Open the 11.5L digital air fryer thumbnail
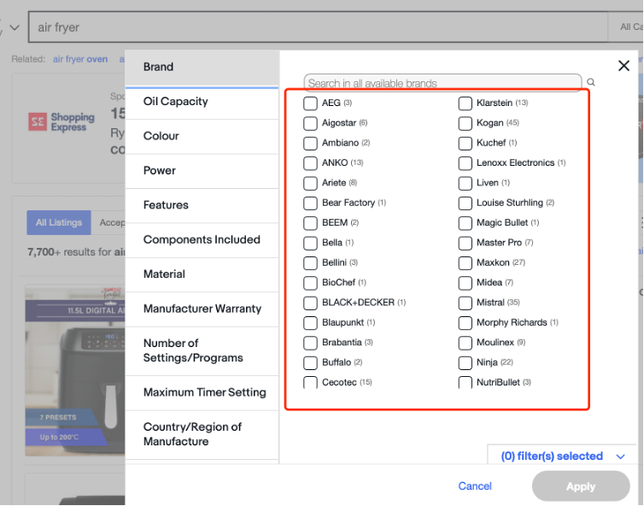 coord(75,370)
